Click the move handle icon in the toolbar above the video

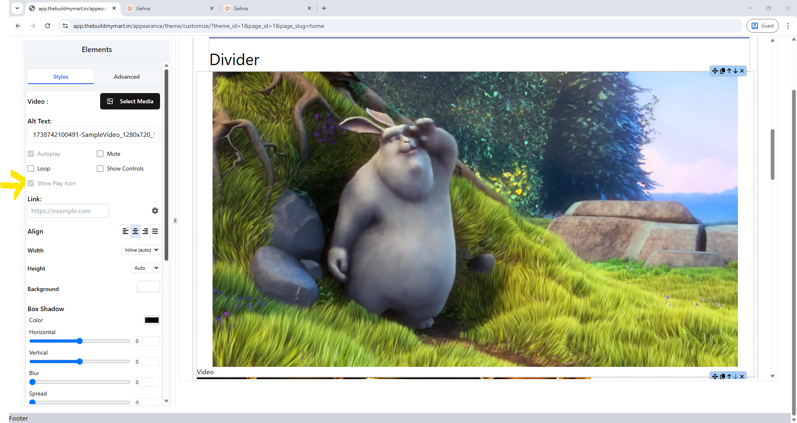point(715,71)
